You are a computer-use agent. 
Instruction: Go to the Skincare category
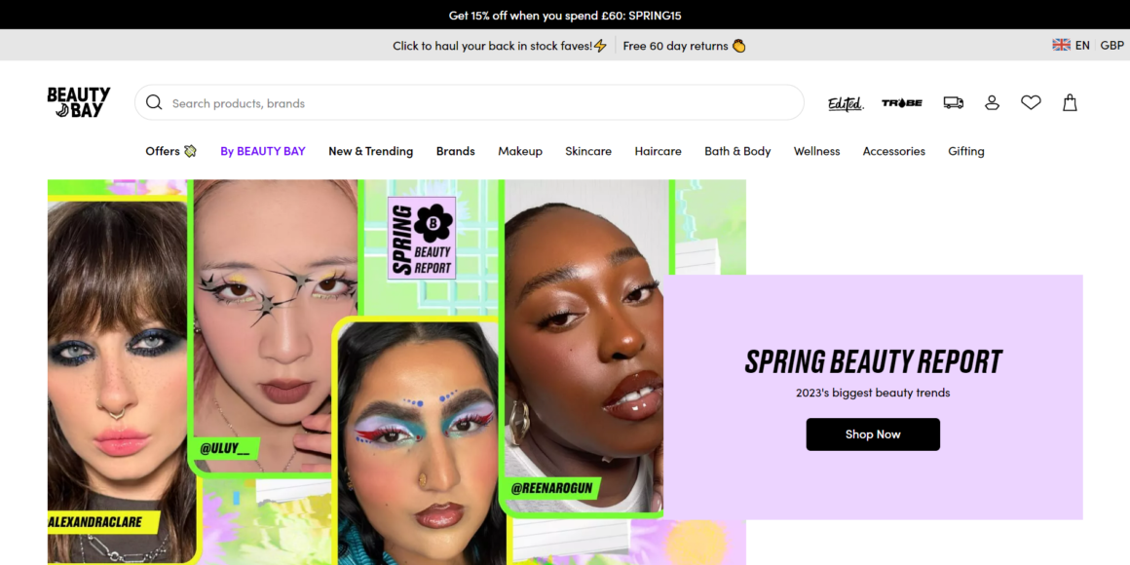tap(588, 151)
